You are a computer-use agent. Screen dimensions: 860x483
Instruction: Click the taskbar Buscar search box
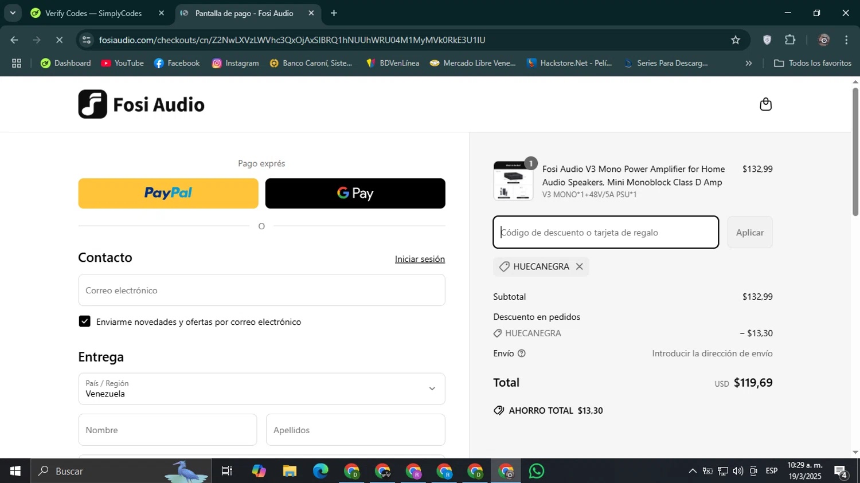pos(121,471)
